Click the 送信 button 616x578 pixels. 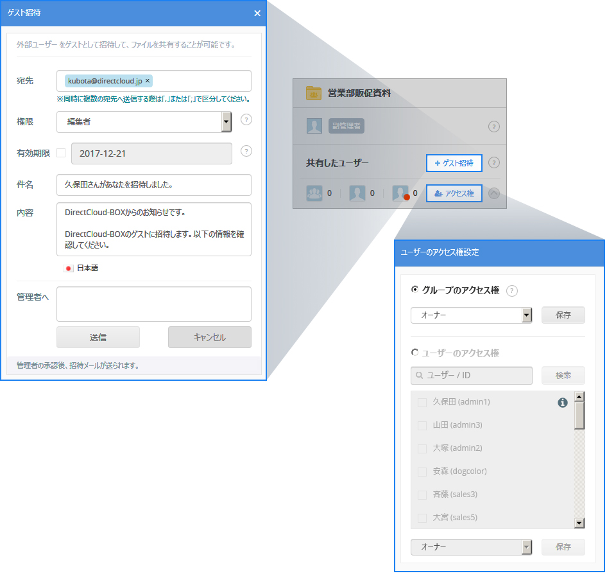pyautogui.click(x=98, y=337)
